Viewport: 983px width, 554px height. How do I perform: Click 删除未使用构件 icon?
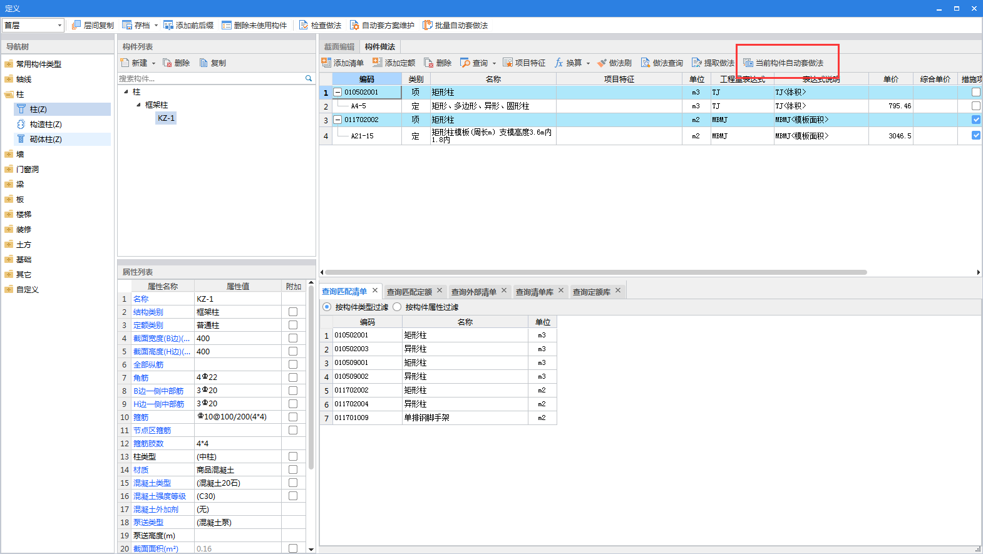(227, 25)
